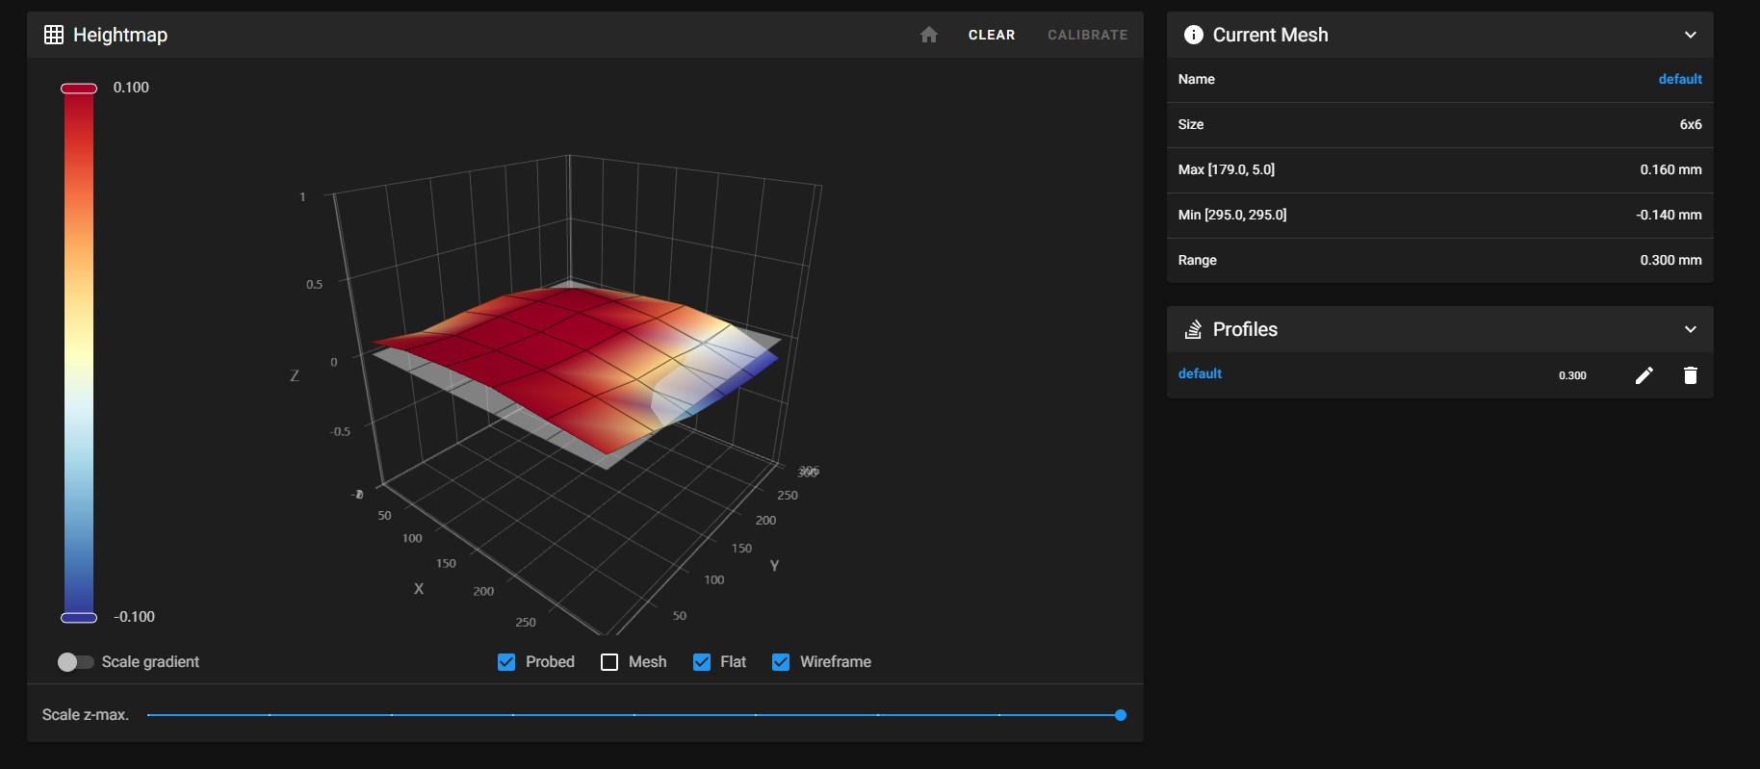Click the Heightmap grid icon
This screenshot has width=1760, height=769.
click(54, 35)
